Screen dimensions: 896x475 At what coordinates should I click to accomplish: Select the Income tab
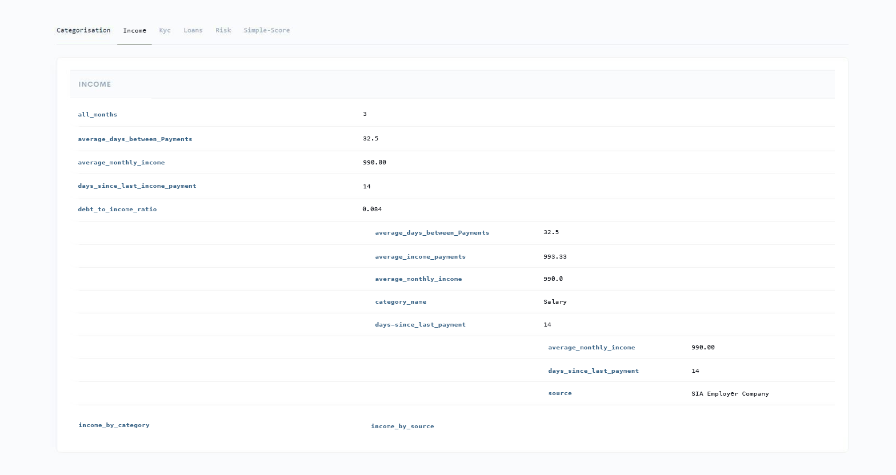pos(135,31)
